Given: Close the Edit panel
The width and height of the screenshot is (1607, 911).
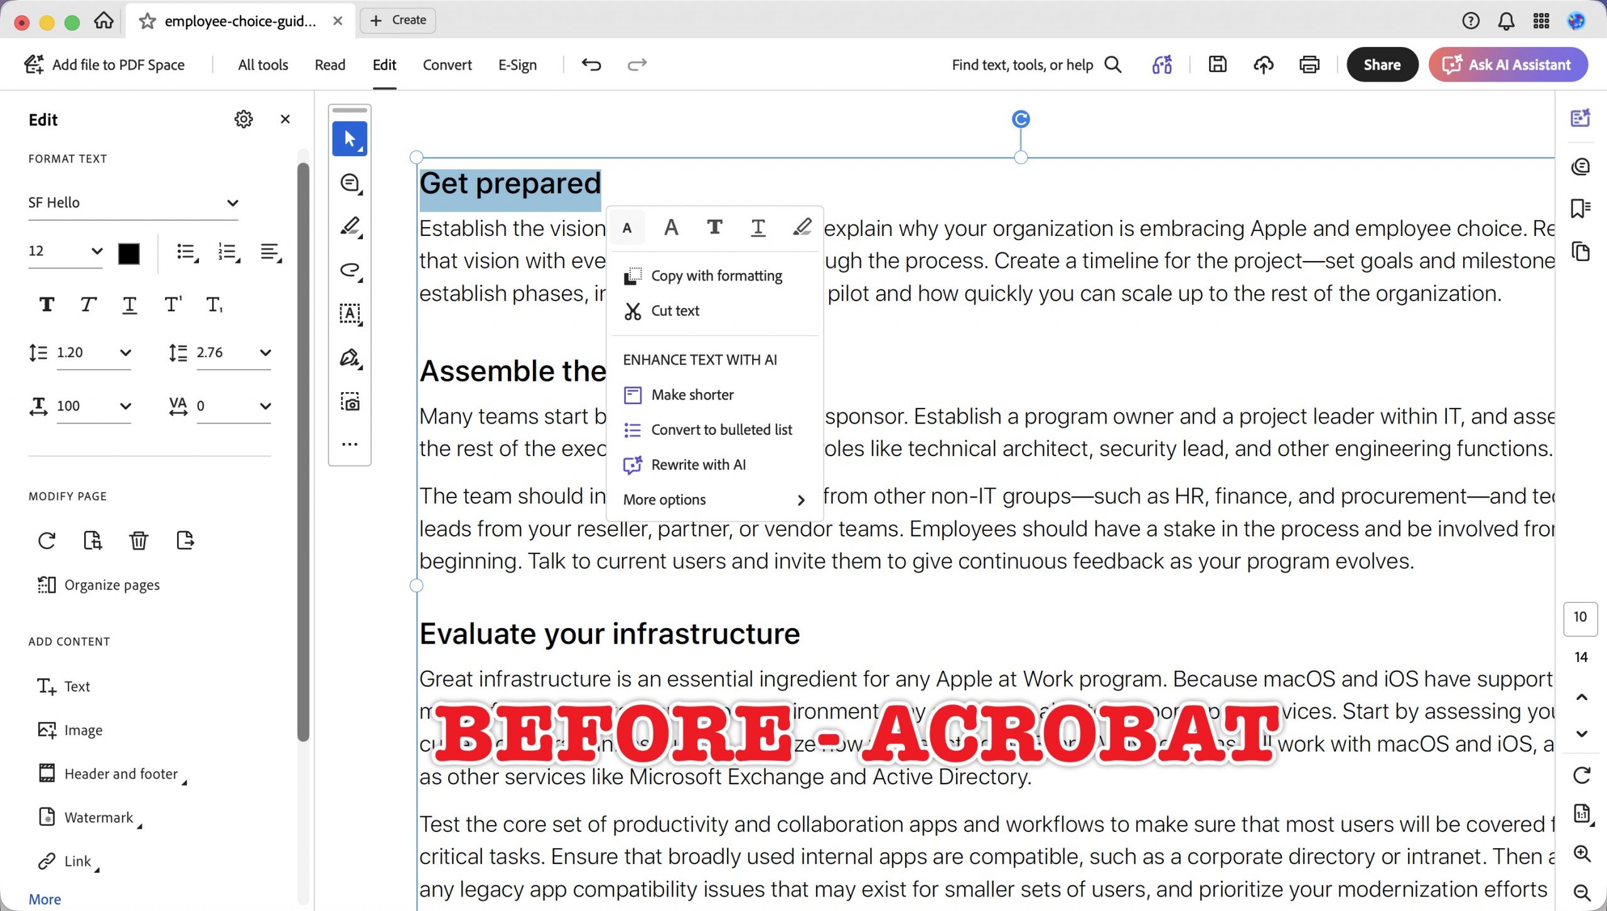Looking at the screenshot, I should 285,119.
